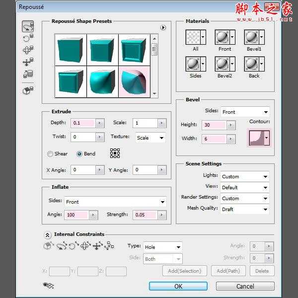Open the Twist slider popup arrow
The image size is (298, 298).
point(100,137)
